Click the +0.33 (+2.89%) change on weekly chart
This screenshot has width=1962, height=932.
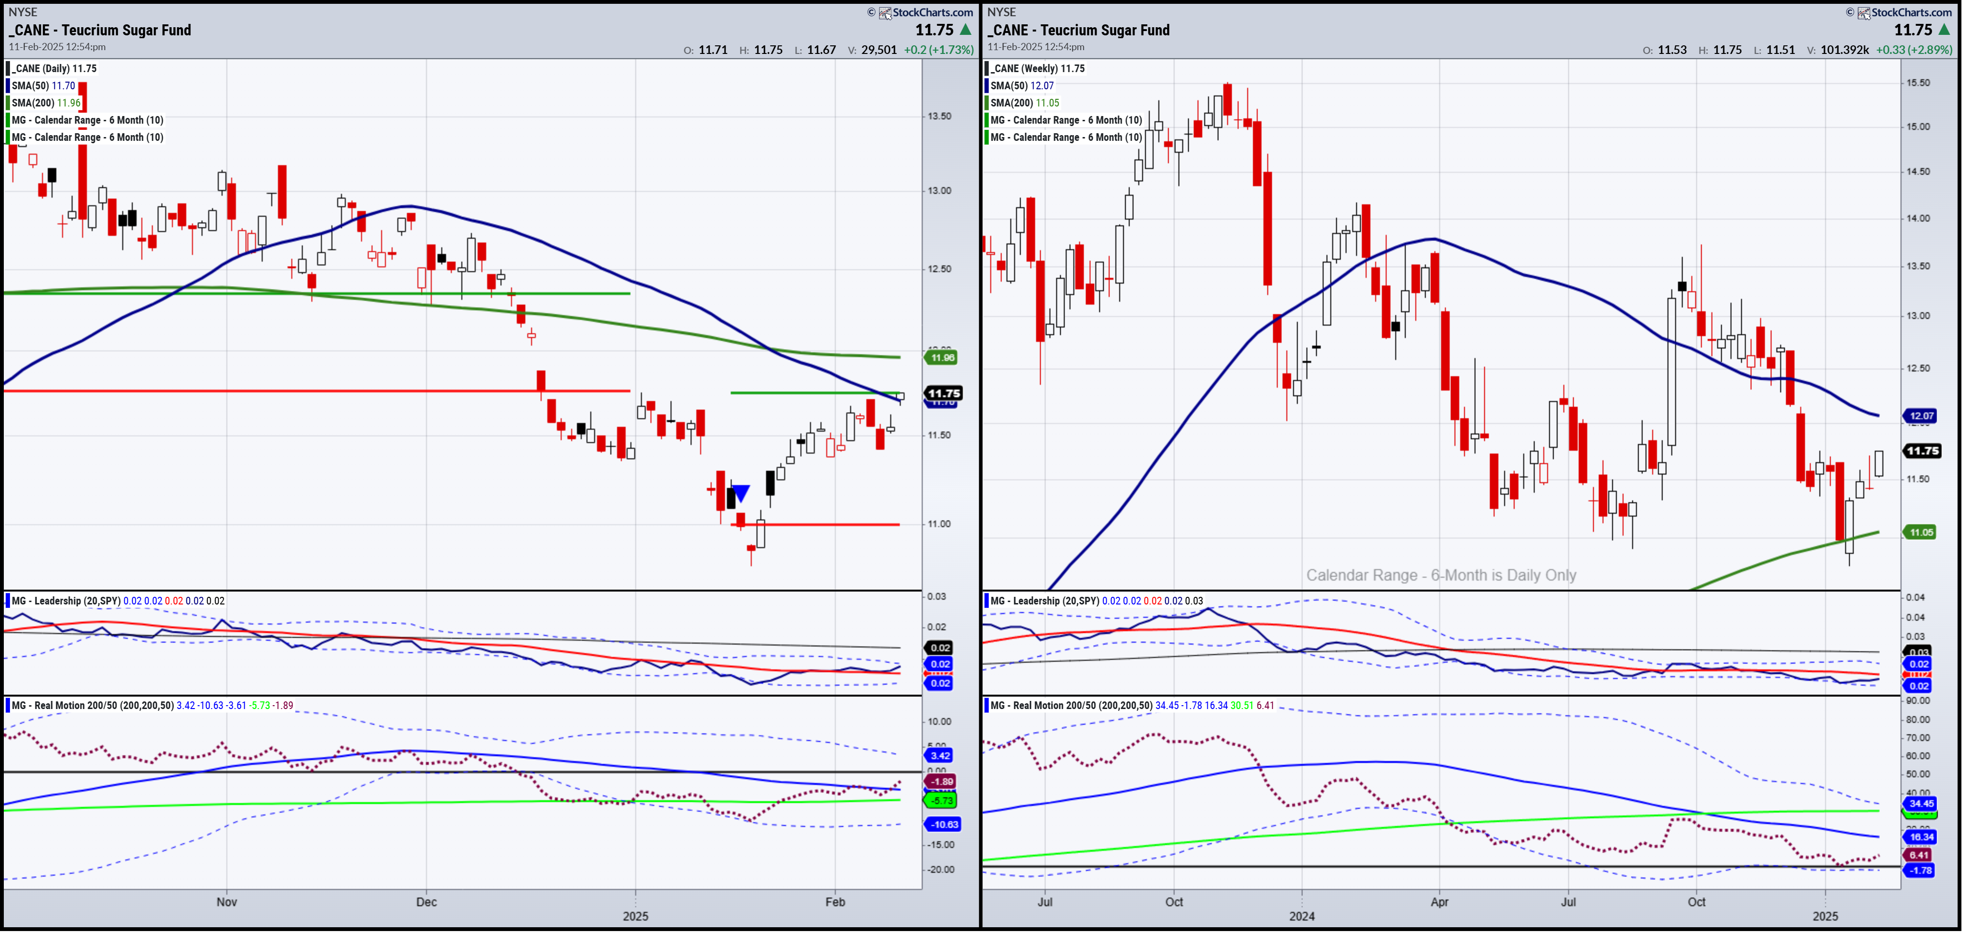1914,50
